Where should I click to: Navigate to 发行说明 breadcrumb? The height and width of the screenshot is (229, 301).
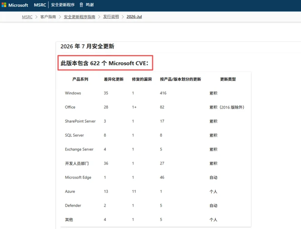click(x=111, y=17)
